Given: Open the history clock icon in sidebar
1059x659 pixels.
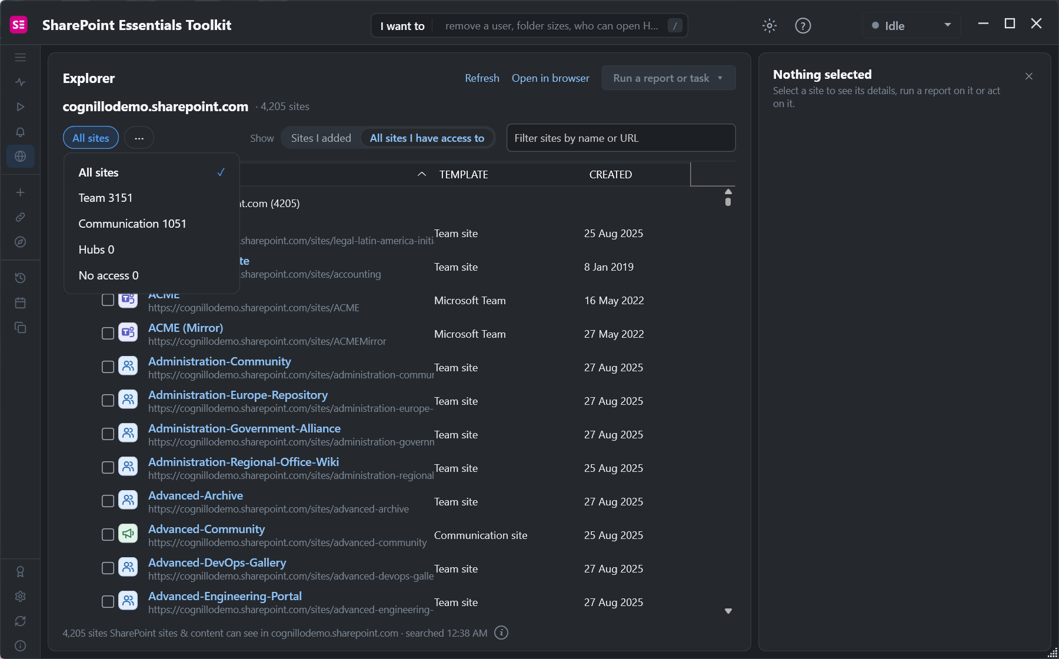Looking at the screenshot, I should click(x=20, y=278).
